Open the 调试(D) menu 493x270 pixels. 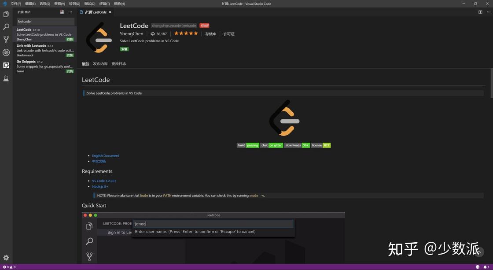[x=90, y=4]
